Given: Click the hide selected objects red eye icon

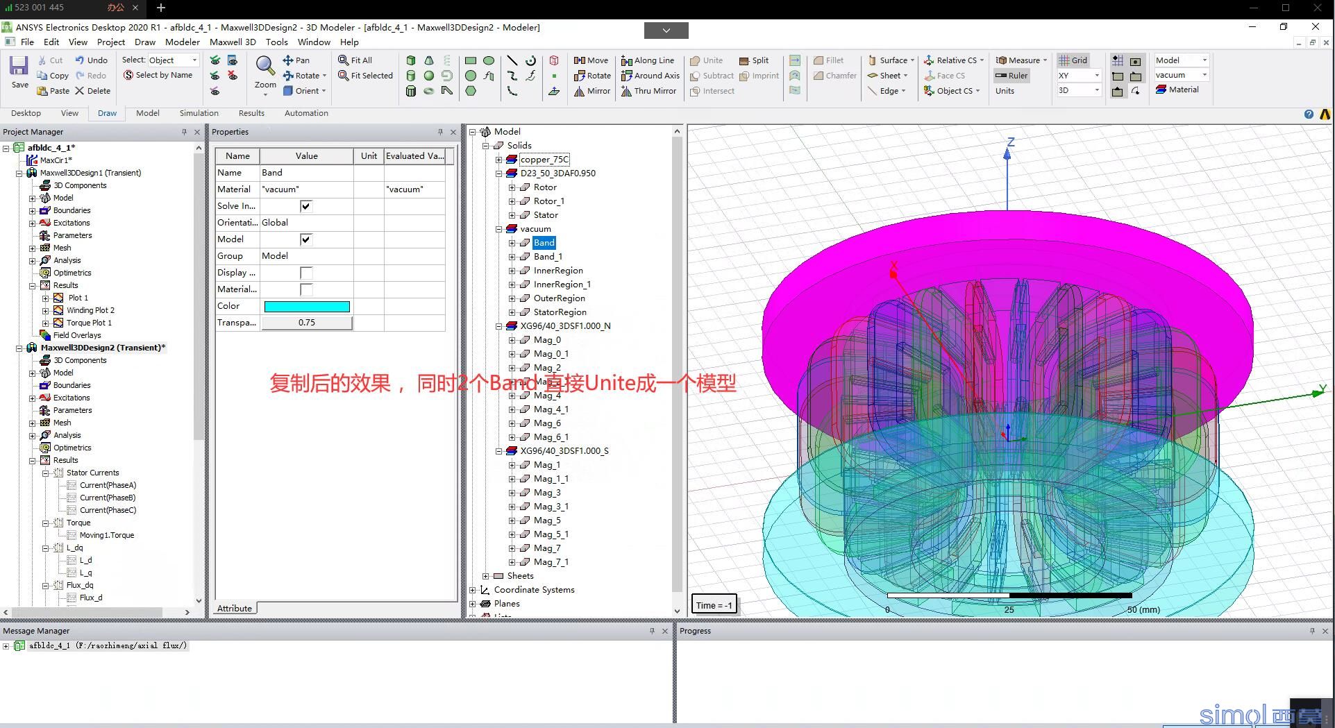Looking at the screenshot, I should pyautogui.click(x=233, y=76).
